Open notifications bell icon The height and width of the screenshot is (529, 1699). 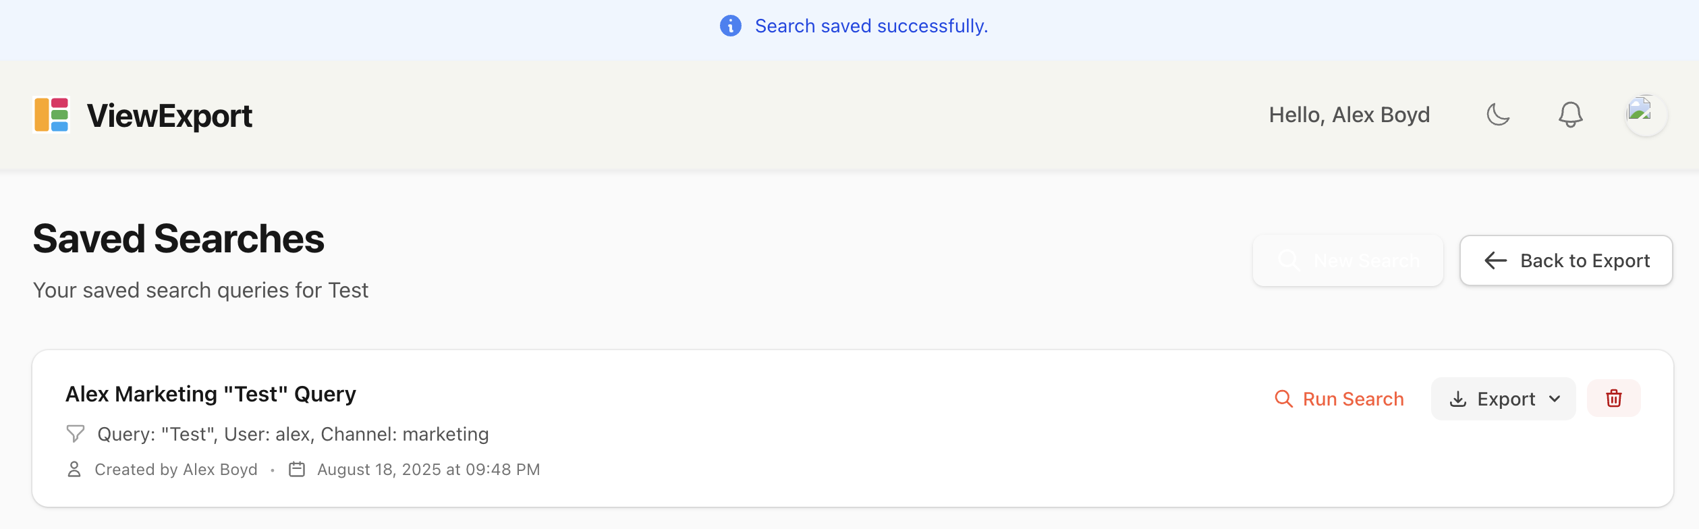click(1570, 115)
